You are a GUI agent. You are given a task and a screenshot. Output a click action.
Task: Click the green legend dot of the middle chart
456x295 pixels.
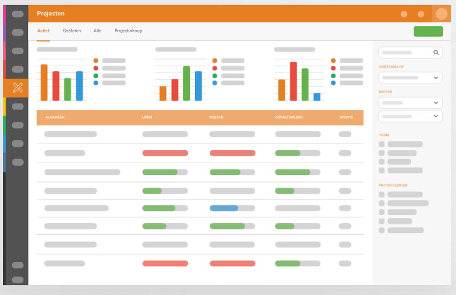[x=215, y=76]
